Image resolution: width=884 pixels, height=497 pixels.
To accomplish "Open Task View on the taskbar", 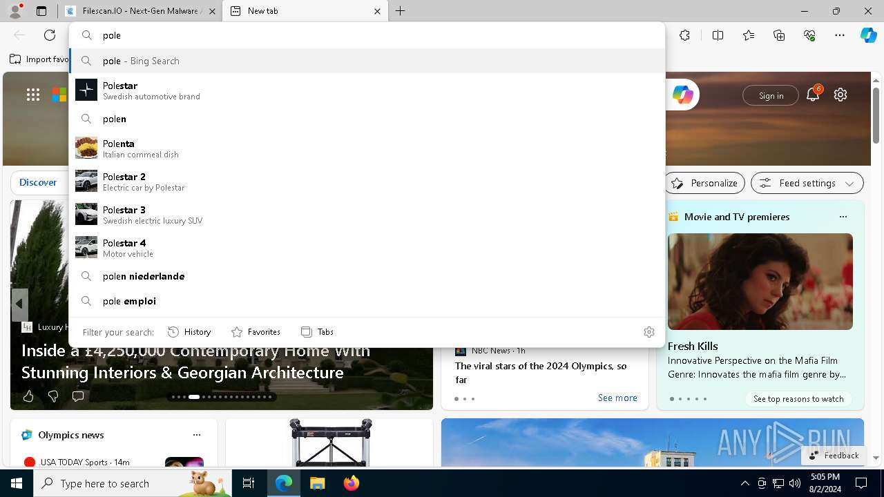I will tap(249, 483).
